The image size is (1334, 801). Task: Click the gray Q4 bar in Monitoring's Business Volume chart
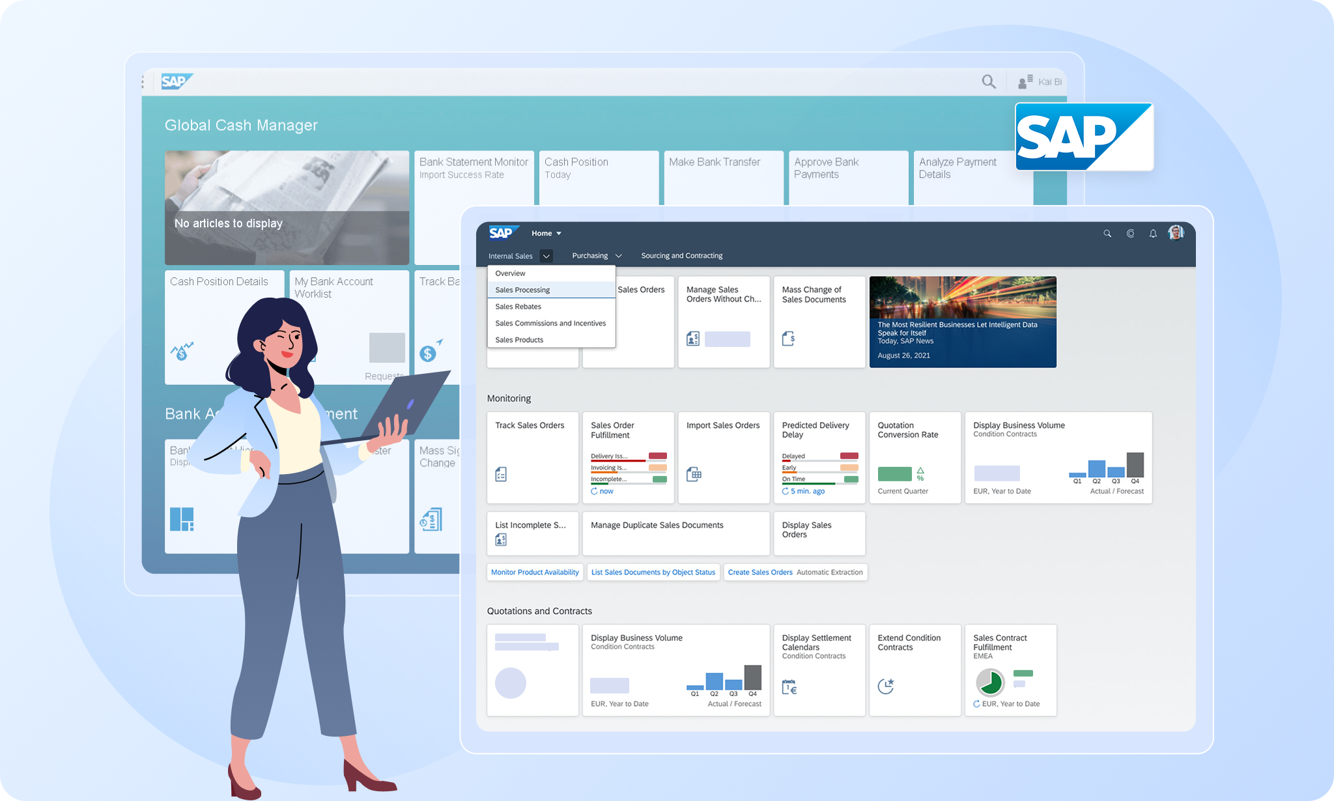1135,465
